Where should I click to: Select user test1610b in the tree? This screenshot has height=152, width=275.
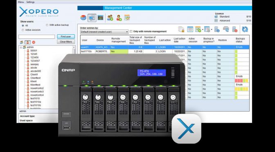(36, 105)
